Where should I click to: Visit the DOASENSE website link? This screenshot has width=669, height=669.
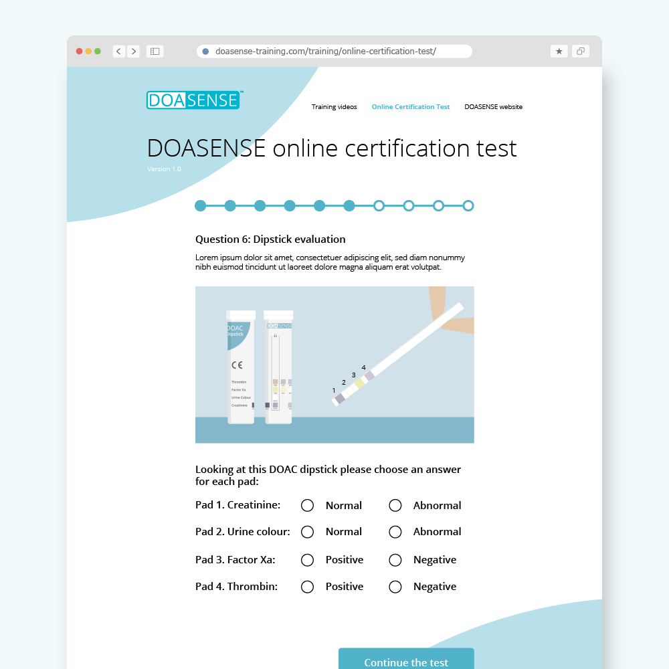[x=493, y=106]
